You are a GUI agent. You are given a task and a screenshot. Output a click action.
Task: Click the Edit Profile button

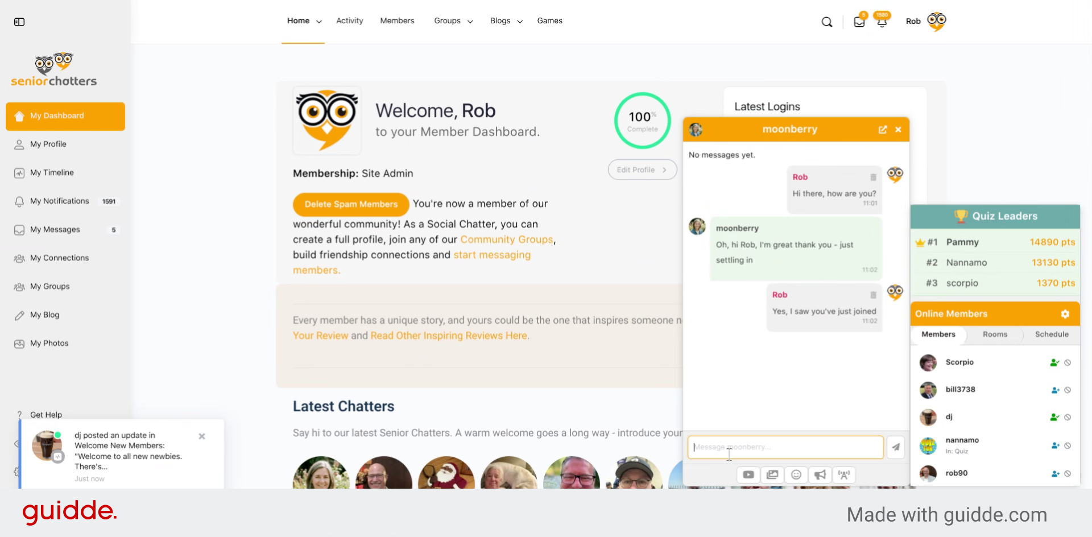click(x=642, y=170)
